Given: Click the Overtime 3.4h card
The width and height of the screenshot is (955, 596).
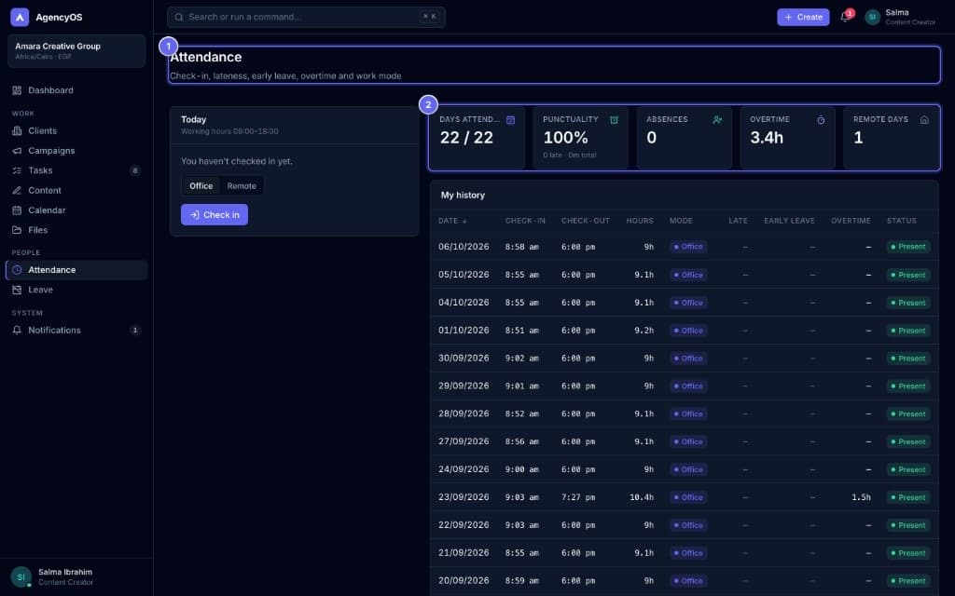Looking at the screenshot, I should tap(787, 138).
